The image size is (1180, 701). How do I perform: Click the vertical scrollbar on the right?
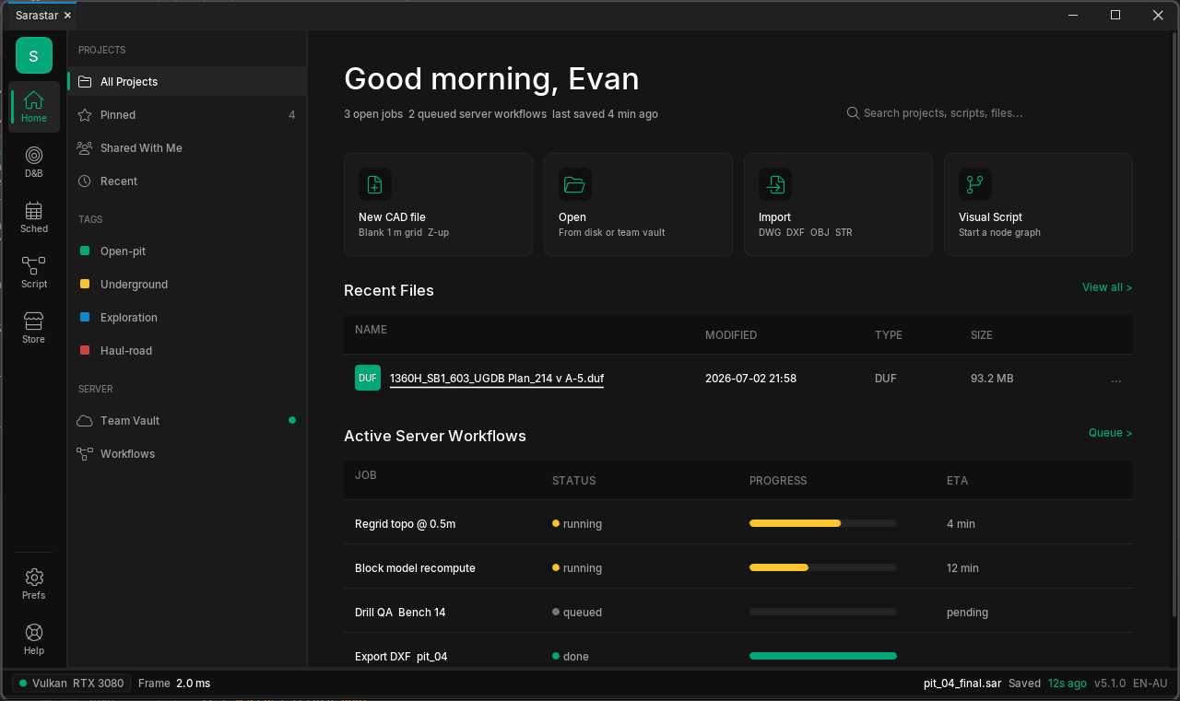pyautogui.click(x=1174, y=327)
